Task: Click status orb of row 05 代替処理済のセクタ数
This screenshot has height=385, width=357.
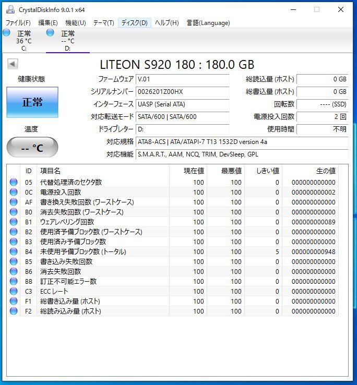Action: click(14, 182)
